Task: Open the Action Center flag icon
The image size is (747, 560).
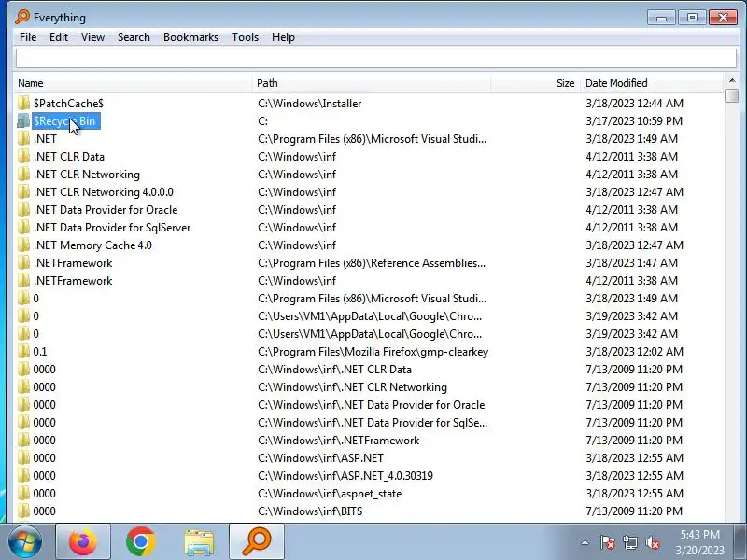Action: coord(608,542)
